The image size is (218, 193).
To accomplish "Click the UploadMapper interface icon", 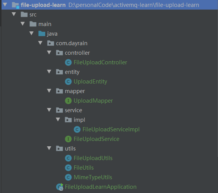I will 68,101.
